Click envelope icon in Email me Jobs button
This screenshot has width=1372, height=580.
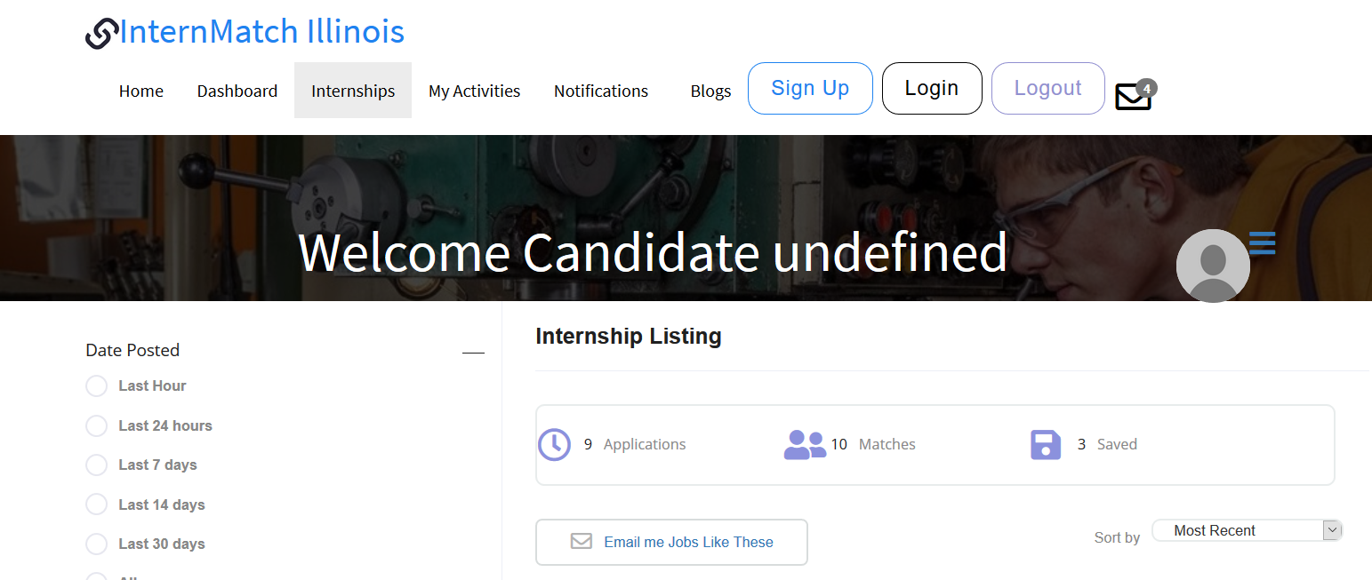[x=582, y=541]
